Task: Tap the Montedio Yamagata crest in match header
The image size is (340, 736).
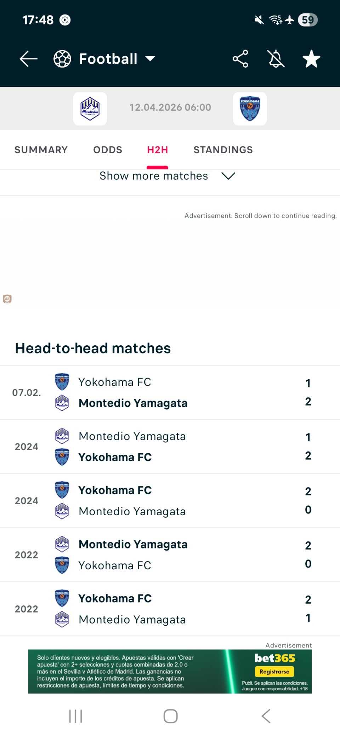Action: (90, 109)
